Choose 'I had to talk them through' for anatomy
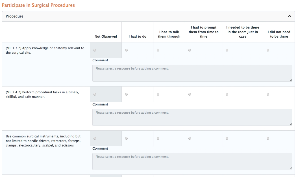This screenshot has width=298, height=177. pos(158,50)
